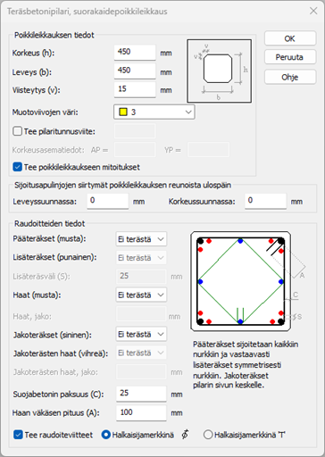Expand the Jakoteräkset (sininen) dropdown
Viewport: 325px width, 457px height.
pyautogui.click(x=141, y=334)
